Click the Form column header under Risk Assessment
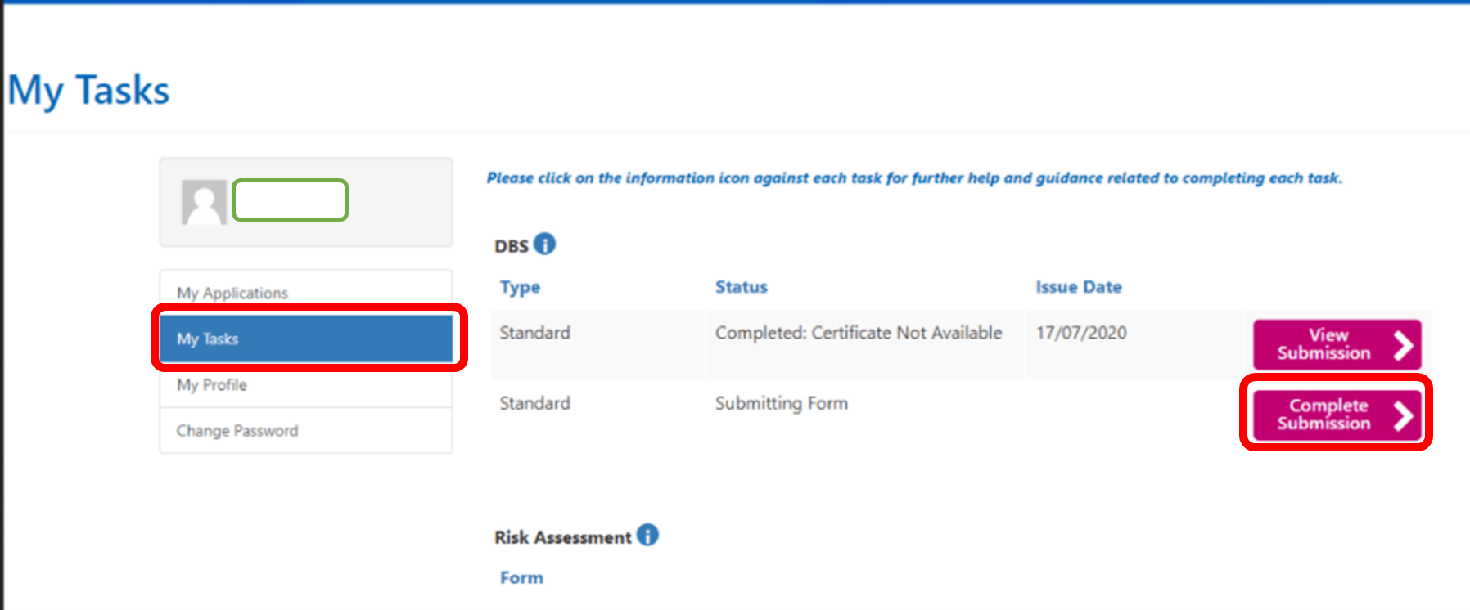 [521, 578]
